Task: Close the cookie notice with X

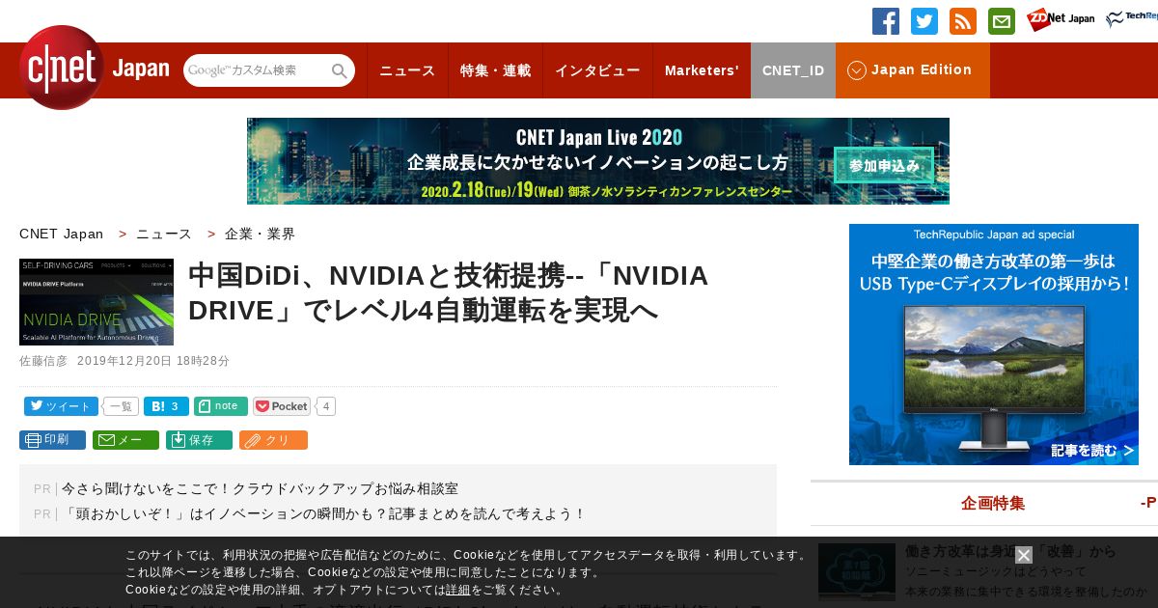Action: tap(1024, 555)
